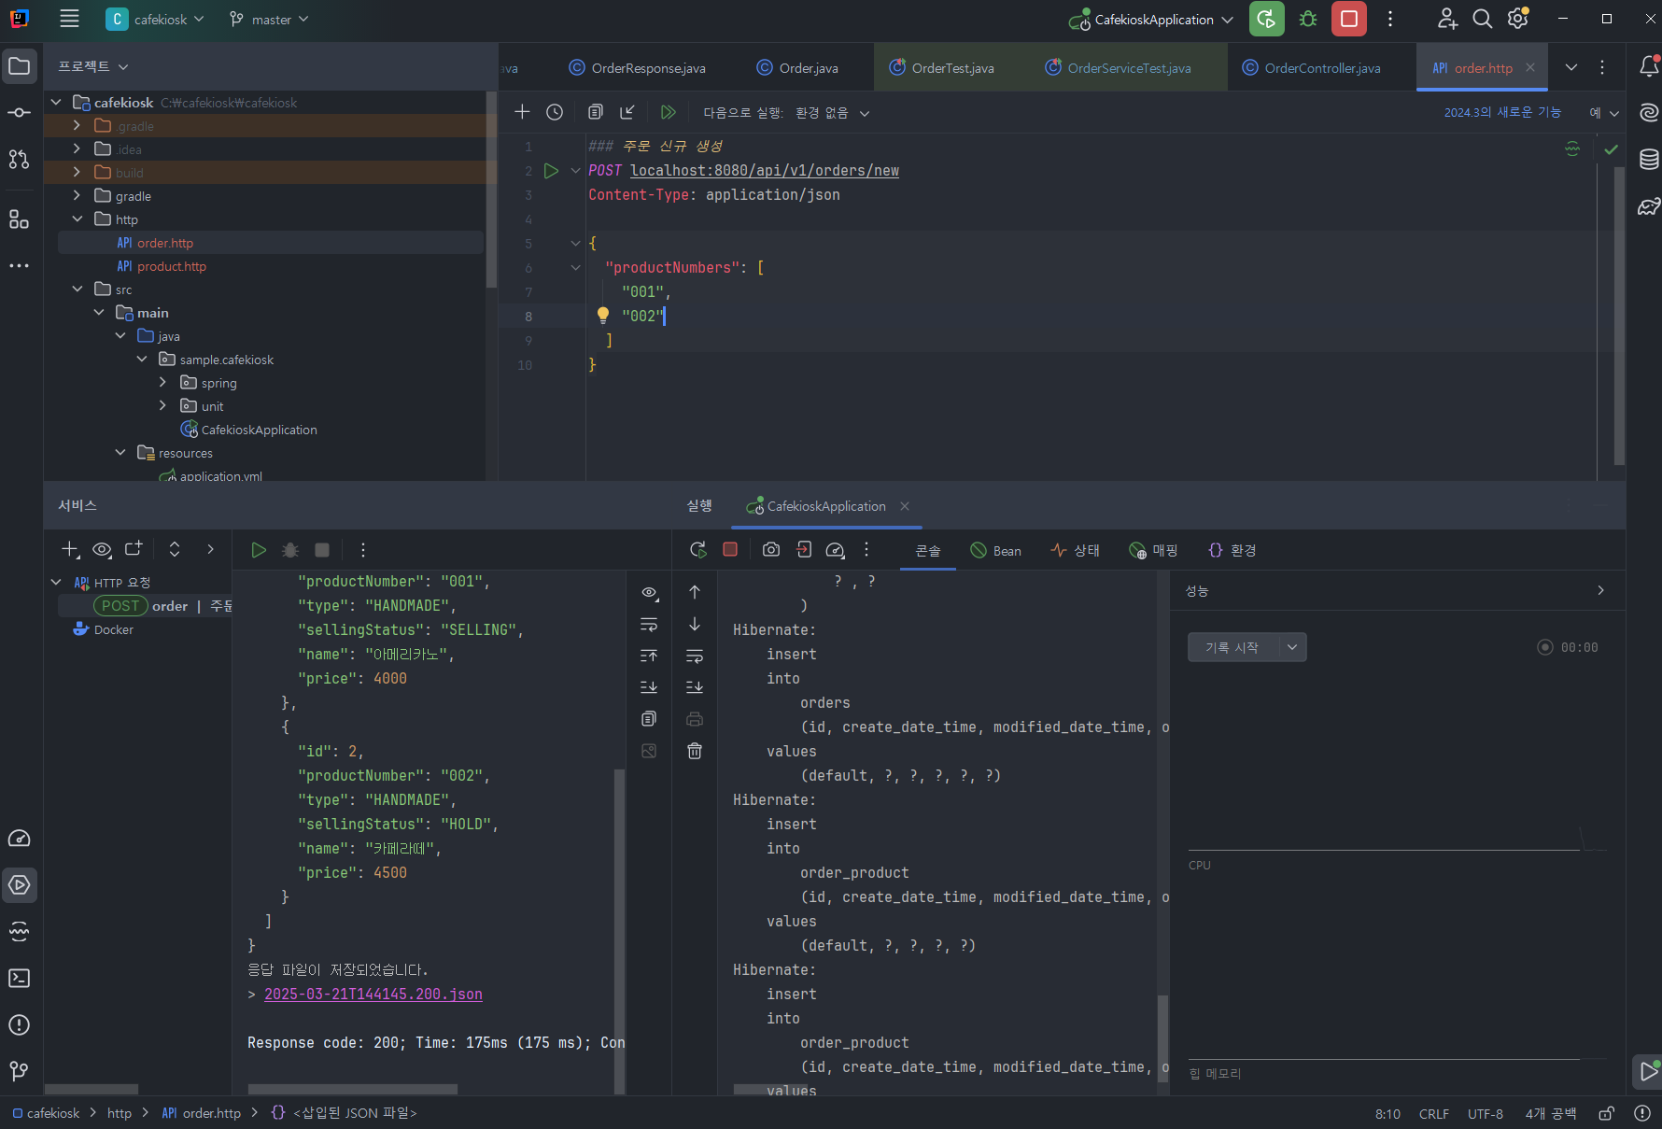Open the run environment dropdown 환경 없음
This screenshot has width=1662, height=1129.
coord(832,113)
